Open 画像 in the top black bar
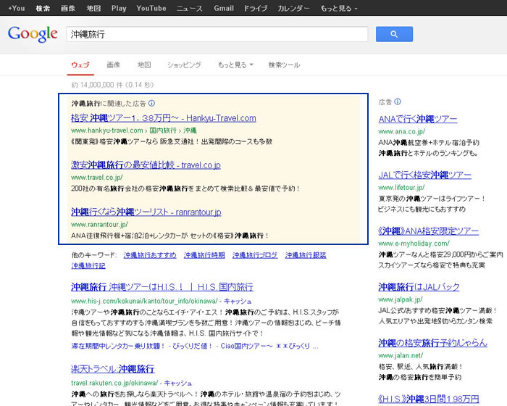Viewport: 507px width, 406px height. [x=68, y=9]
